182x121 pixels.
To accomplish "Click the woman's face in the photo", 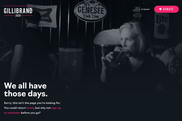I will coord(127,42).
